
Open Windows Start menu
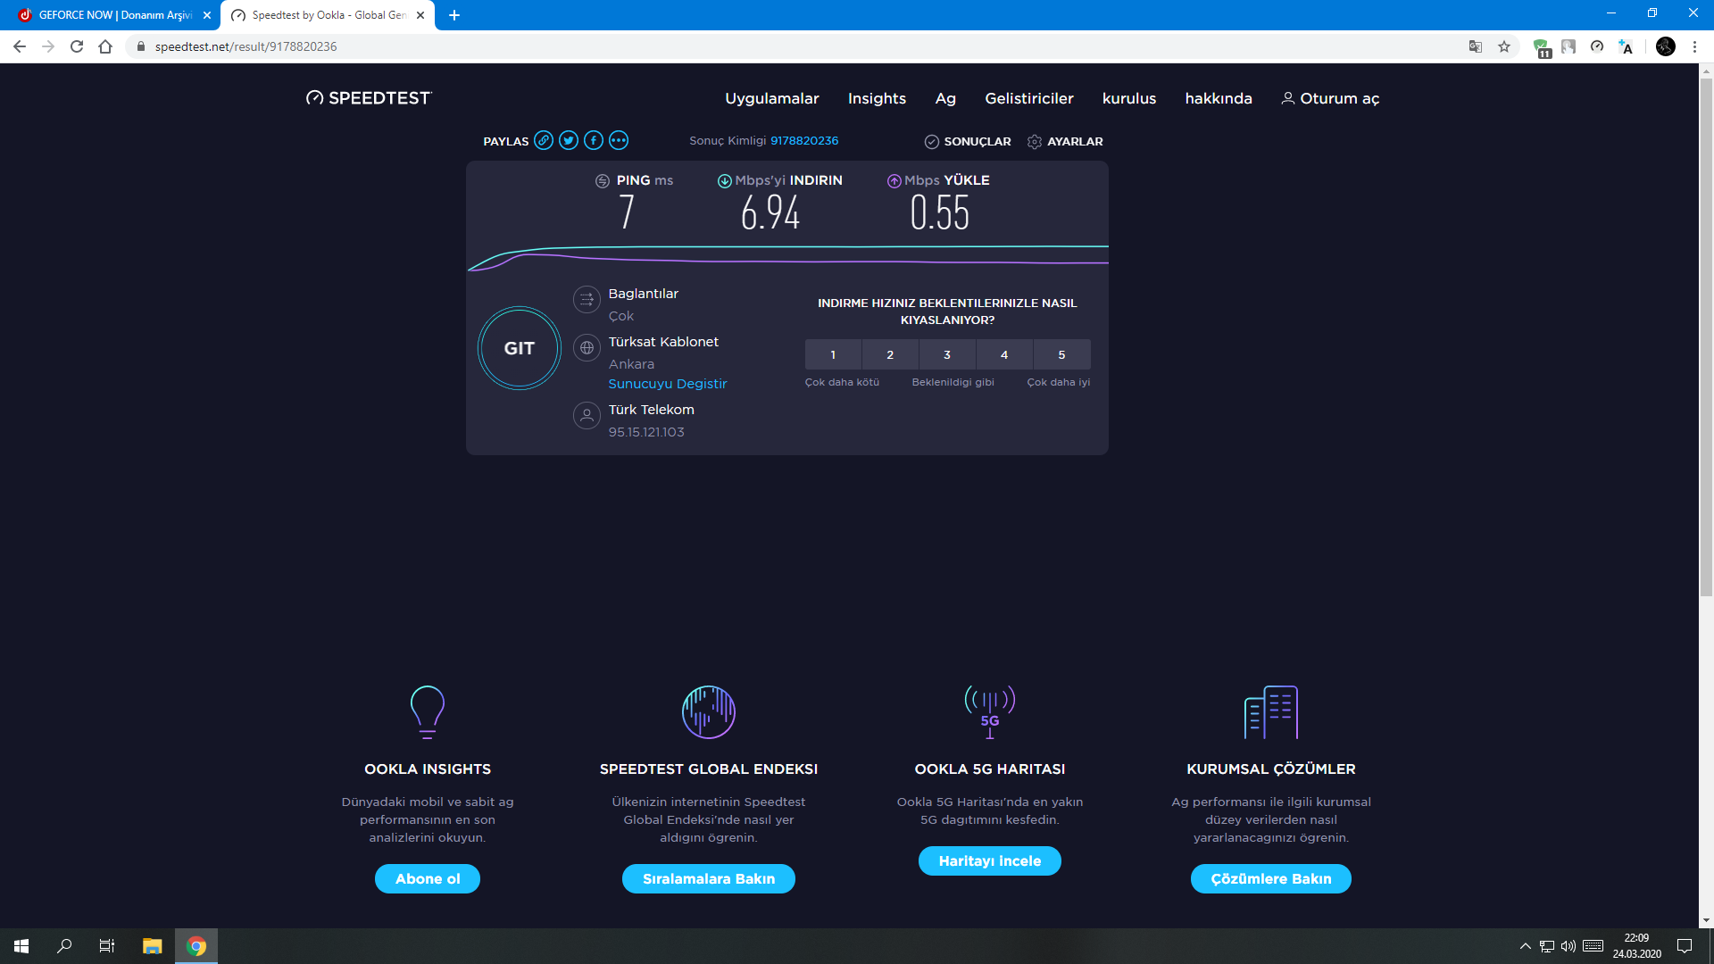[21, 946]
